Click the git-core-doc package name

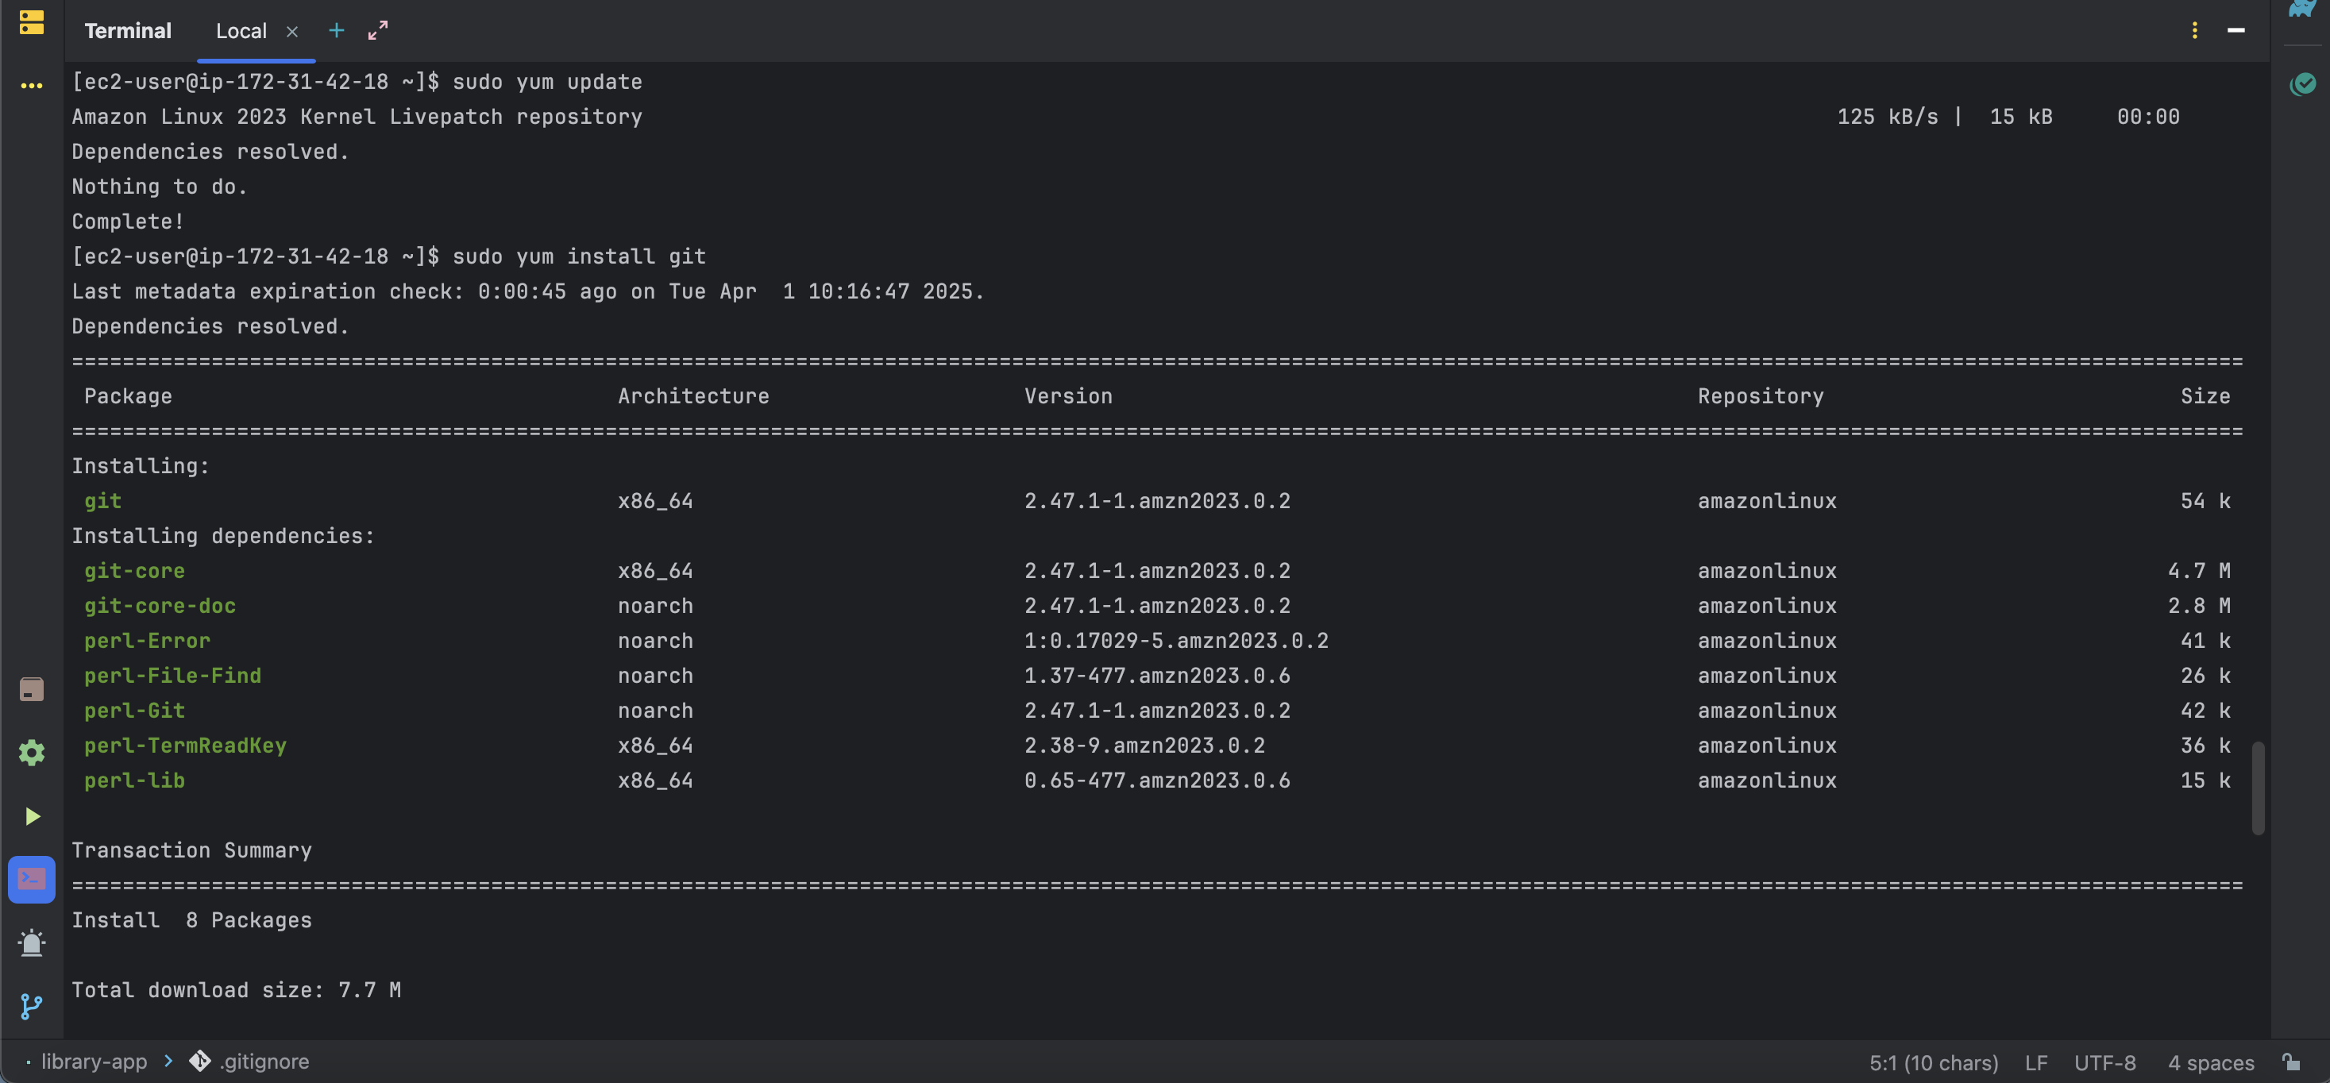pos(160,606)
